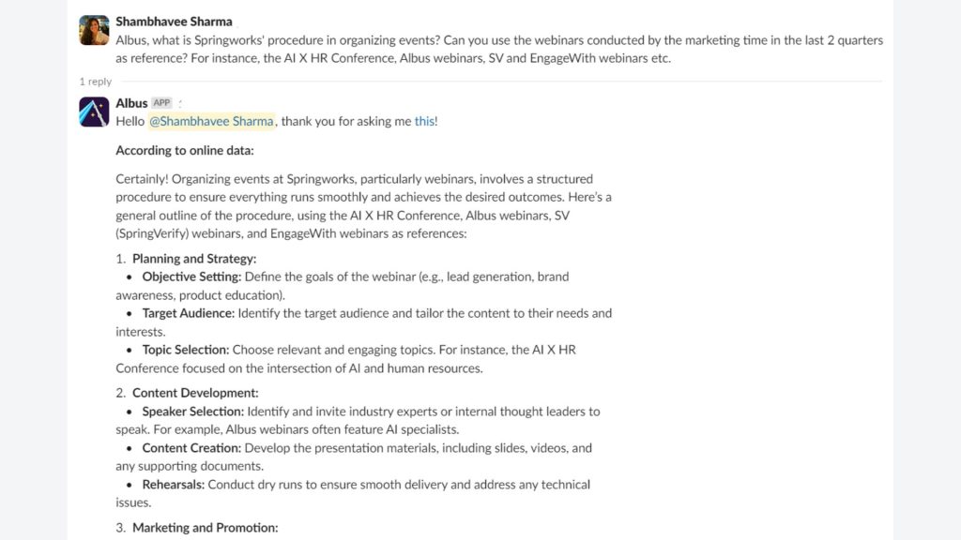Open the Shambhavee Sharma sender name

[x=174, y=22]
